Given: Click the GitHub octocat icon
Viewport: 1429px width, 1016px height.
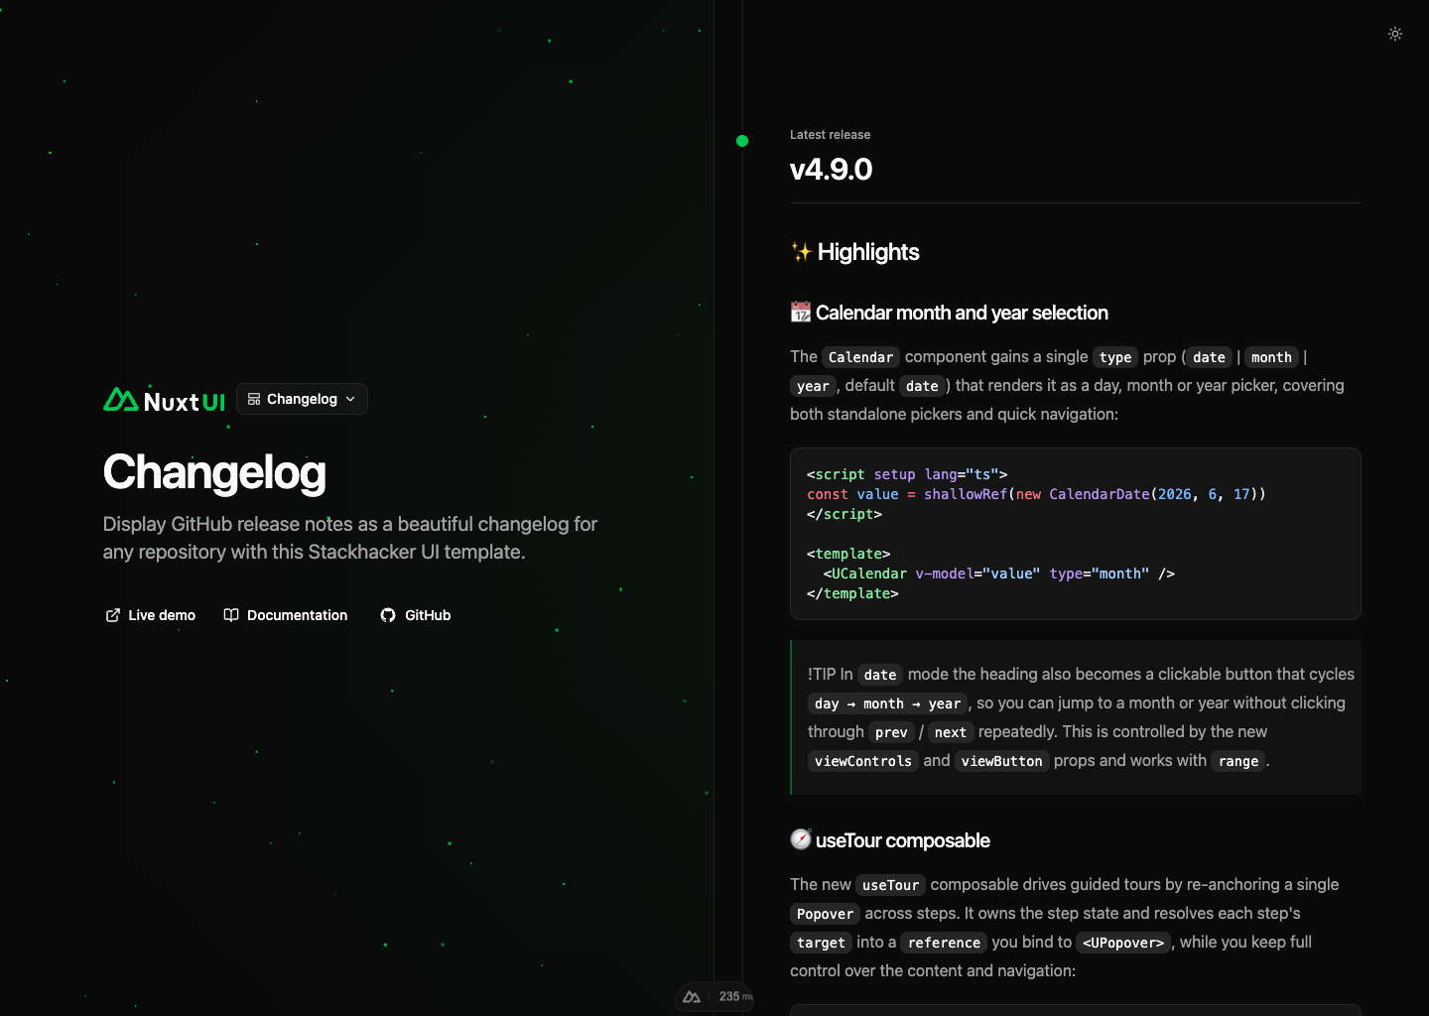Looking at the screenshot, I should [x=388, y=615].
